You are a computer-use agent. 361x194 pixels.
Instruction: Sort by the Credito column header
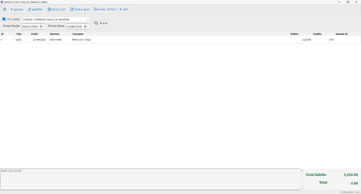(324, 34)
